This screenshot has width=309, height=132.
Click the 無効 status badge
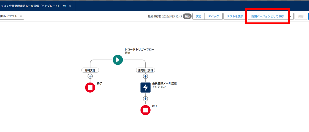pos(187,16)
